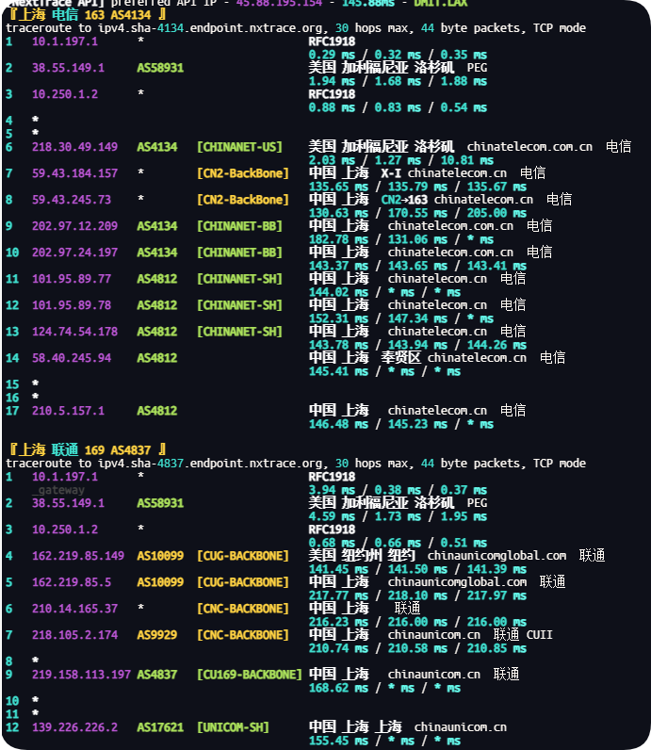Select the CU169-BACKBONE network tag

coord(250,675)
